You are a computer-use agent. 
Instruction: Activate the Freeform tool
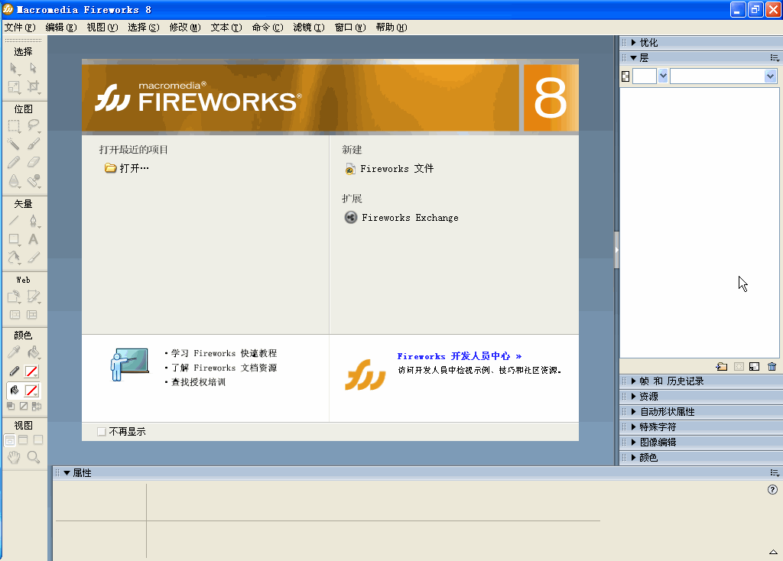(14, 258)
